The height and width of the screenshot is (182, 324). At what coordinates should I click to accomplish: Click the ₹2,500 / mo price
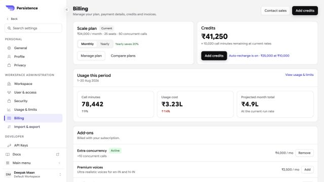pyautogui.click(x=290, y=169)
